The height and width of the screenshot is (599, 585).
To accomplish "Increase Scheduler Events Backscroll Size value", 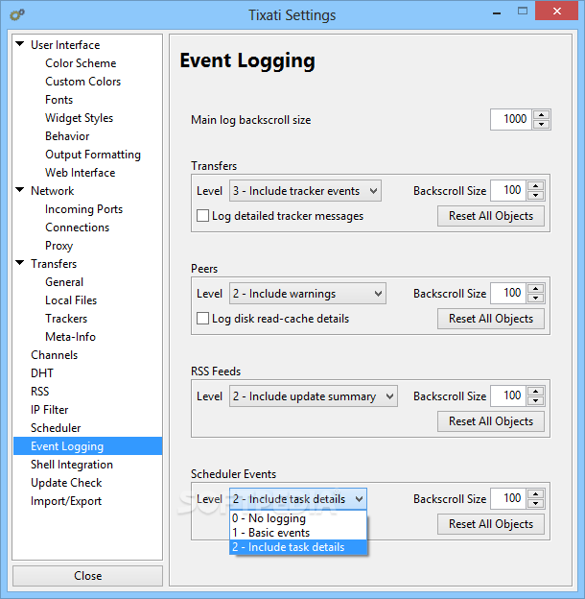I will pyautogui.click(x=535, y=493).
